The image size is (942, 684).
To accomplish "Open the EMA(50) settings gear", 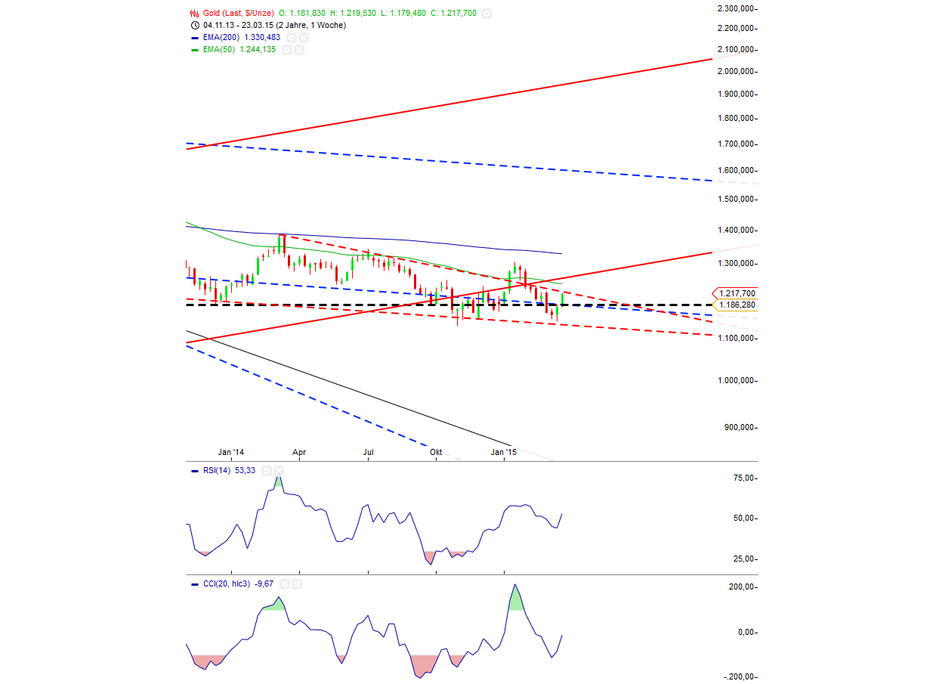I will [287, 50].
